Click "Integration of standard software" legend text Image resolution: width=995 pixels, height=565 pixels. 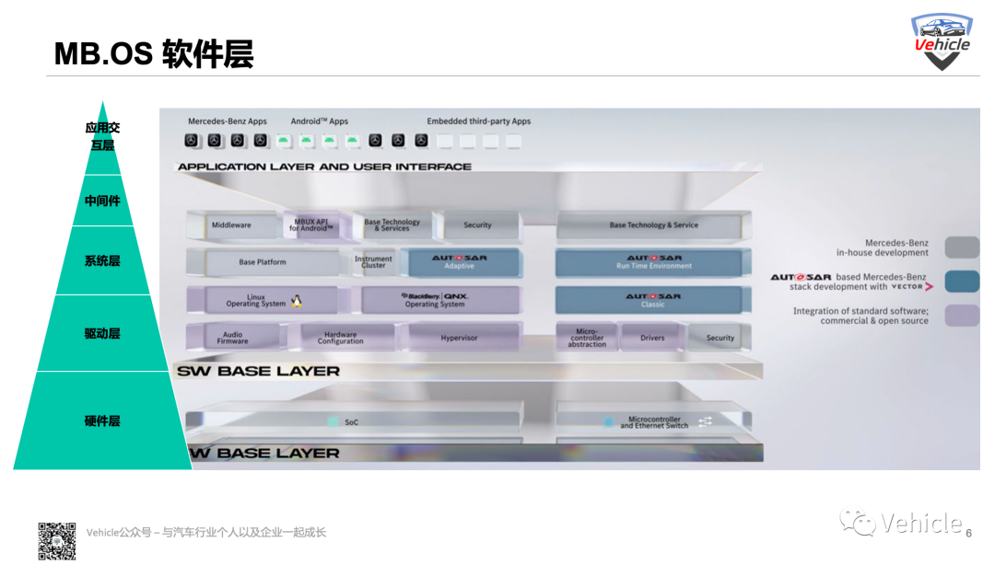pos(860,316)
